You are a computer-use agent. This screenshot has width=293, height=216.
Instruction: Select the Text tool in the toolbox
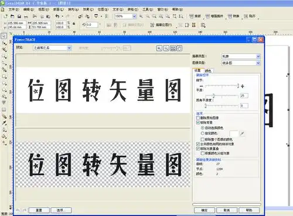tap(4, 102)
